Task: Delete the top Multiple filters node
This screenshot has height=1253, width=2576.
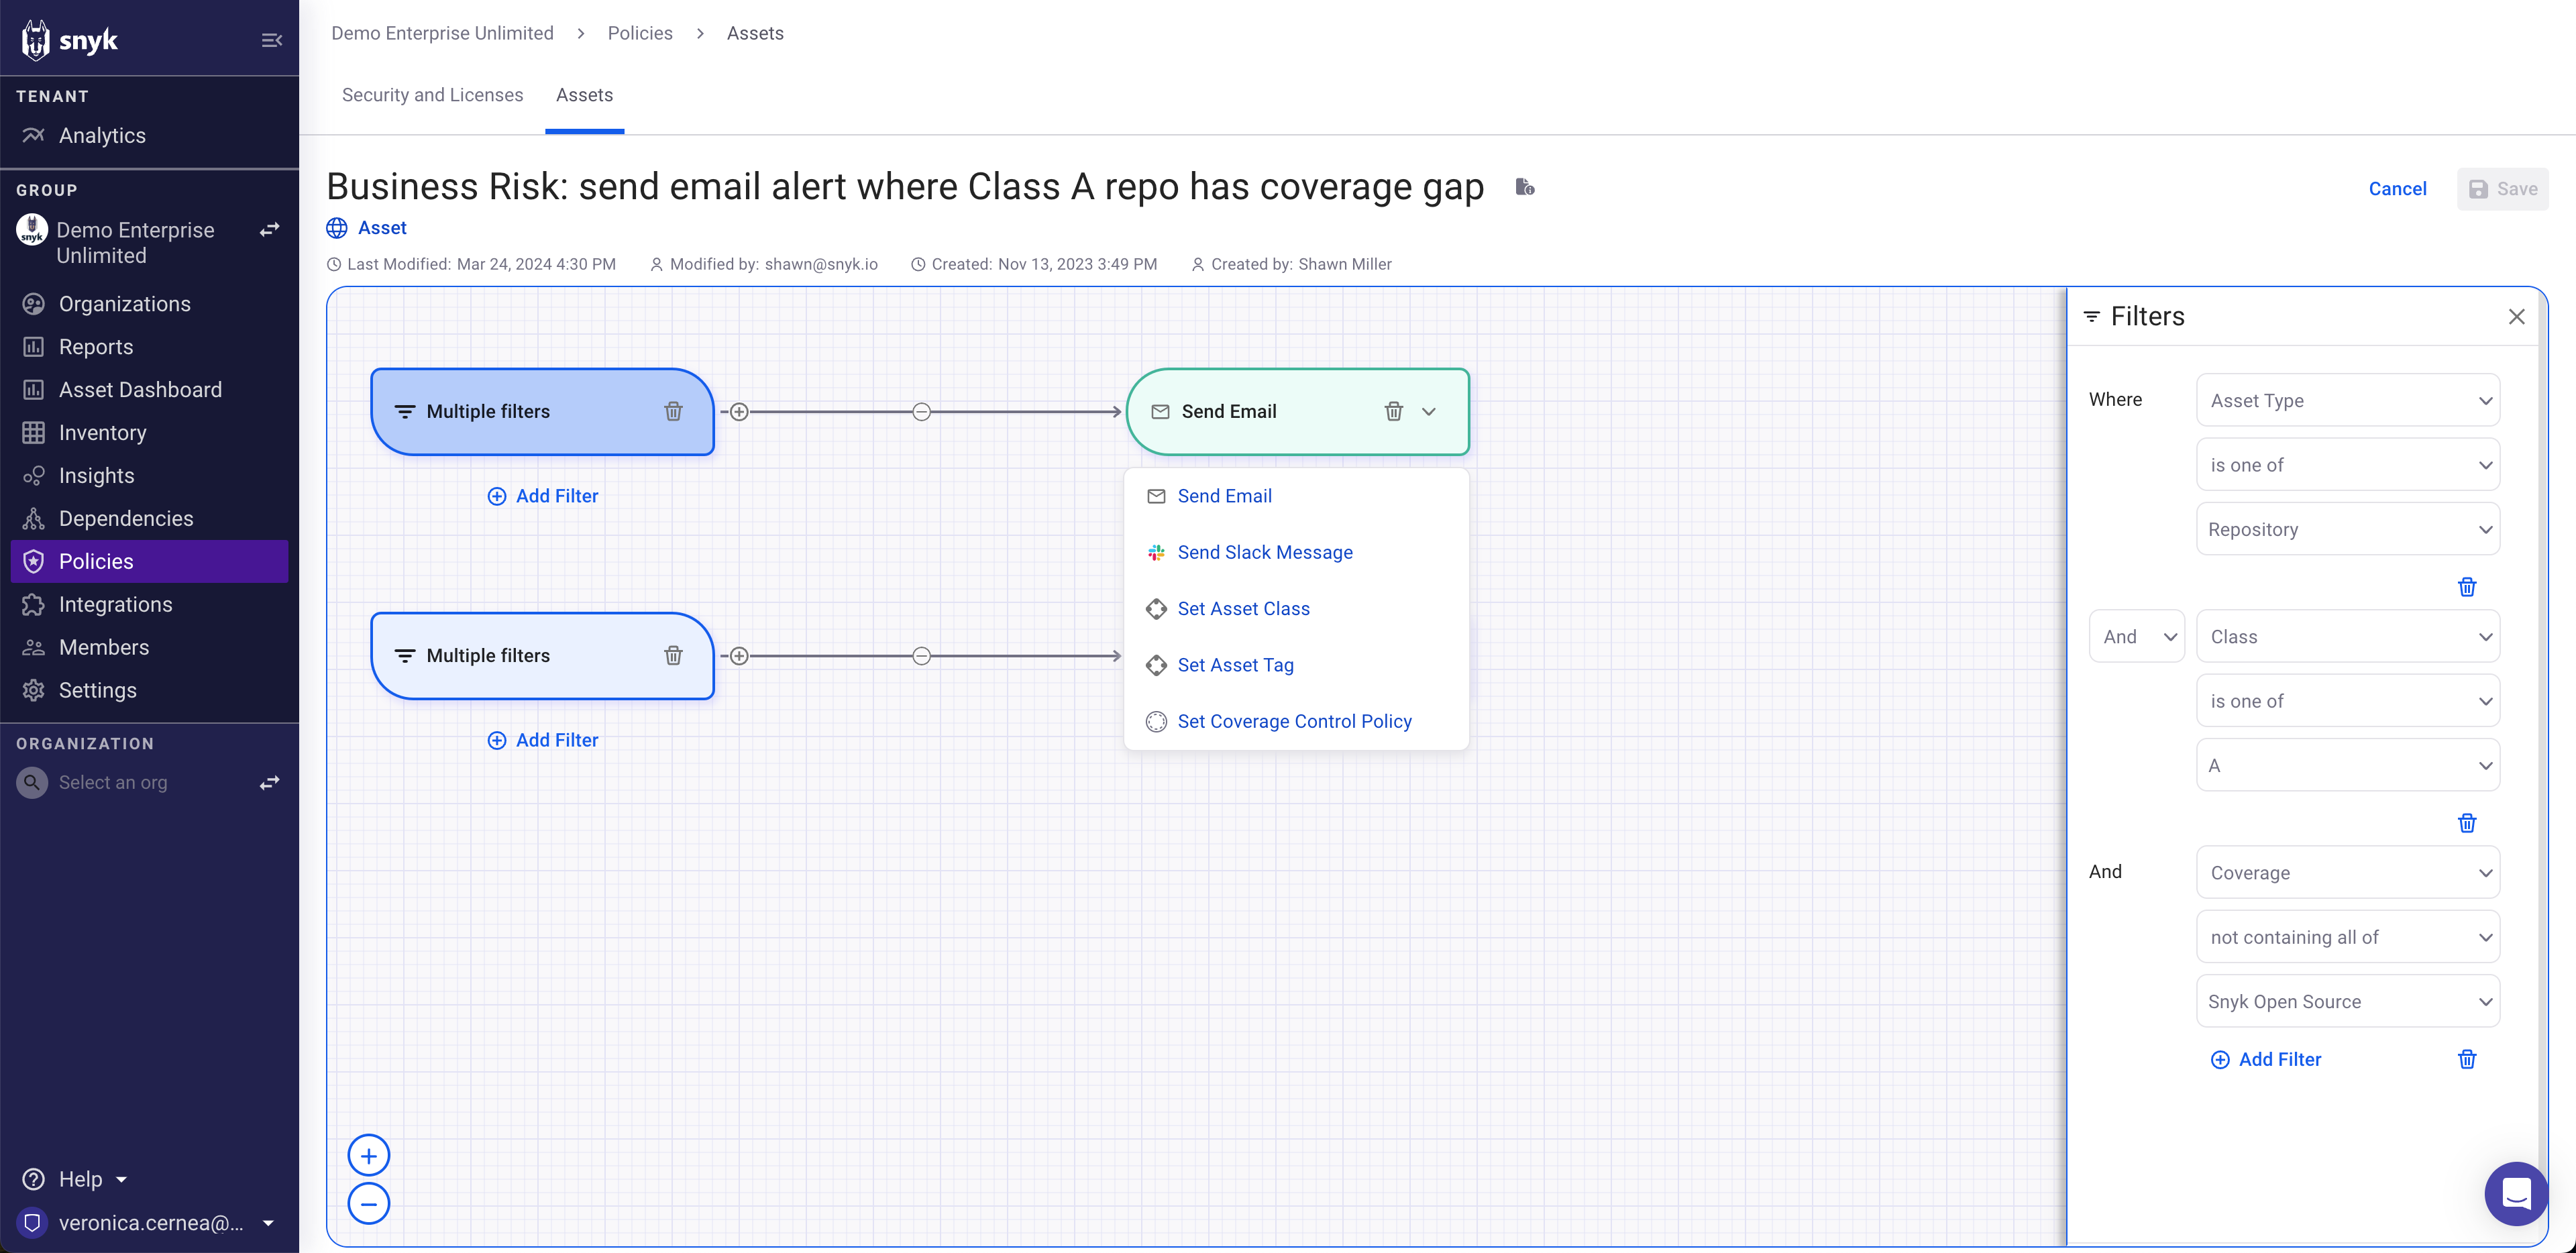Action: 673,411
